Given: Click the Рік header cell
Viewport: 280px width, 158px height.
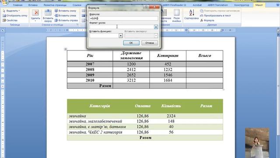Looking at the screenshot, I should coord(90,56).
